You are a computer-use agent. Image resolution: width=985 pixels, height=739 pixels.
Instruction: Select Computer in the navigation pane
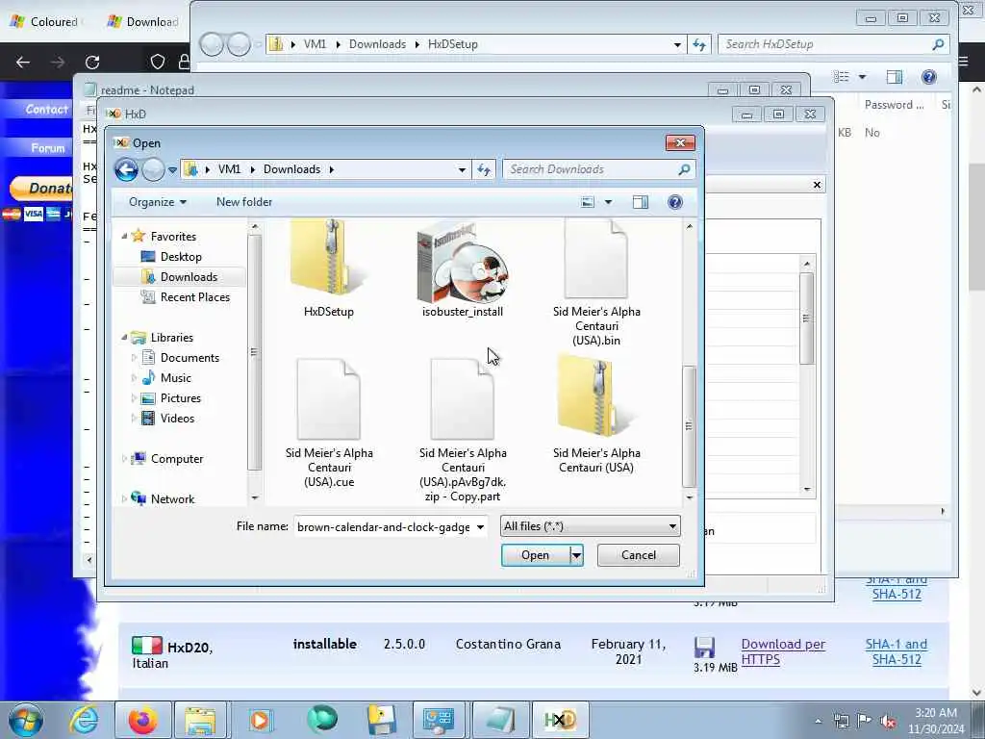[x=177, y=459]
